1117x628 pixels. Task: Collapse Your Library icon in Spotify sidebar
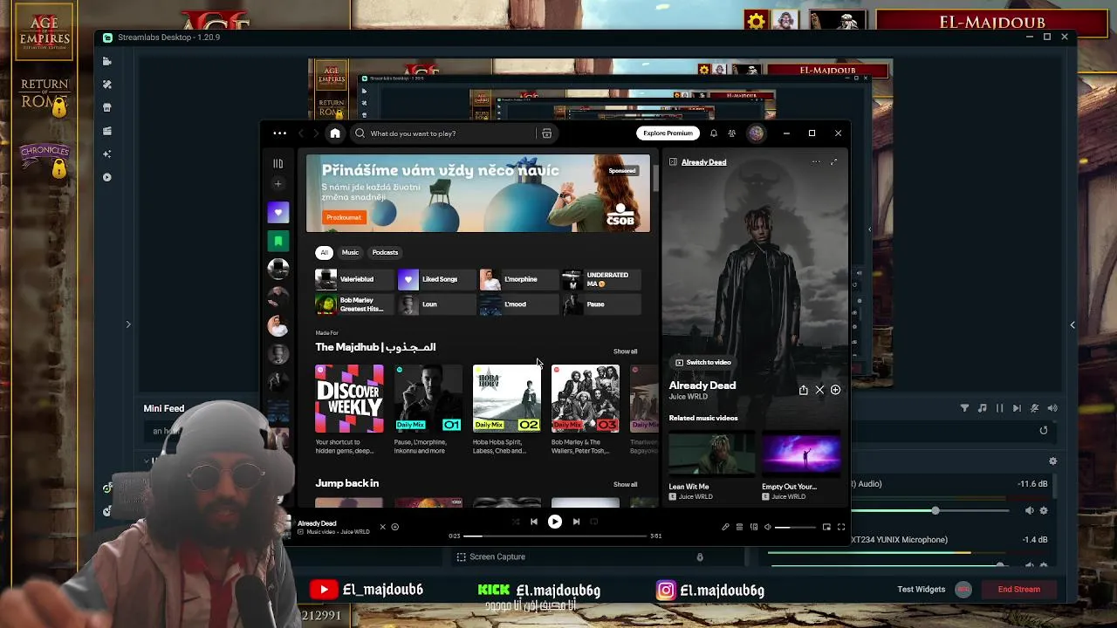pyautogui.click(x=278, y=163)
